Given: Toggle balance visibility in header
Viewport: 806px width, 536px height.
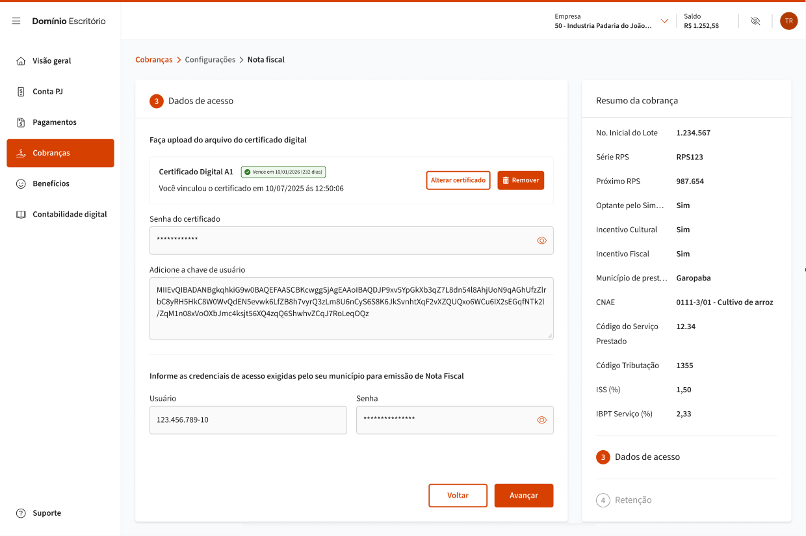Looking at the screenshot, I should 755,21.
